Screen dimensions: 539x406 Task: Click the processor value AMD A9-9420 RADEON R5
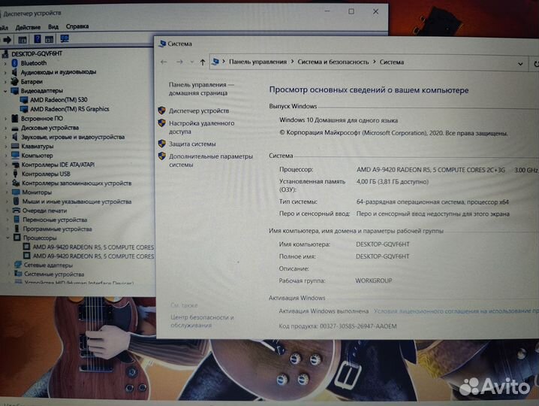[x=431, y=170]
